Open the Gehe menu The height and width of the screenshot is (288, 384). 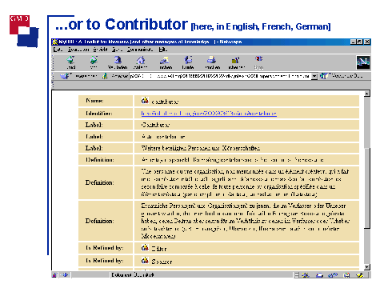point(117,50)
